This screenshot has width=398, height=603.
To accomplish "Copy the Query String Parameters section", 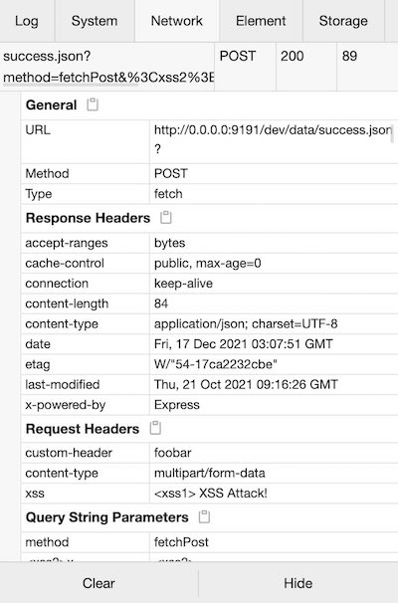I will 204,516.
